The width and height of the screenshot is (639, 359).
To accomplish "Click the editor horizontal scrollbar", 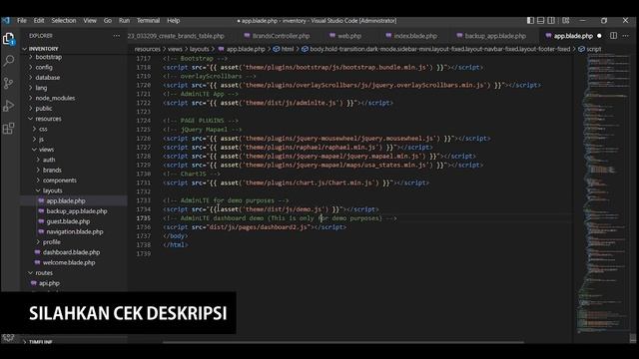I will 343,342.
